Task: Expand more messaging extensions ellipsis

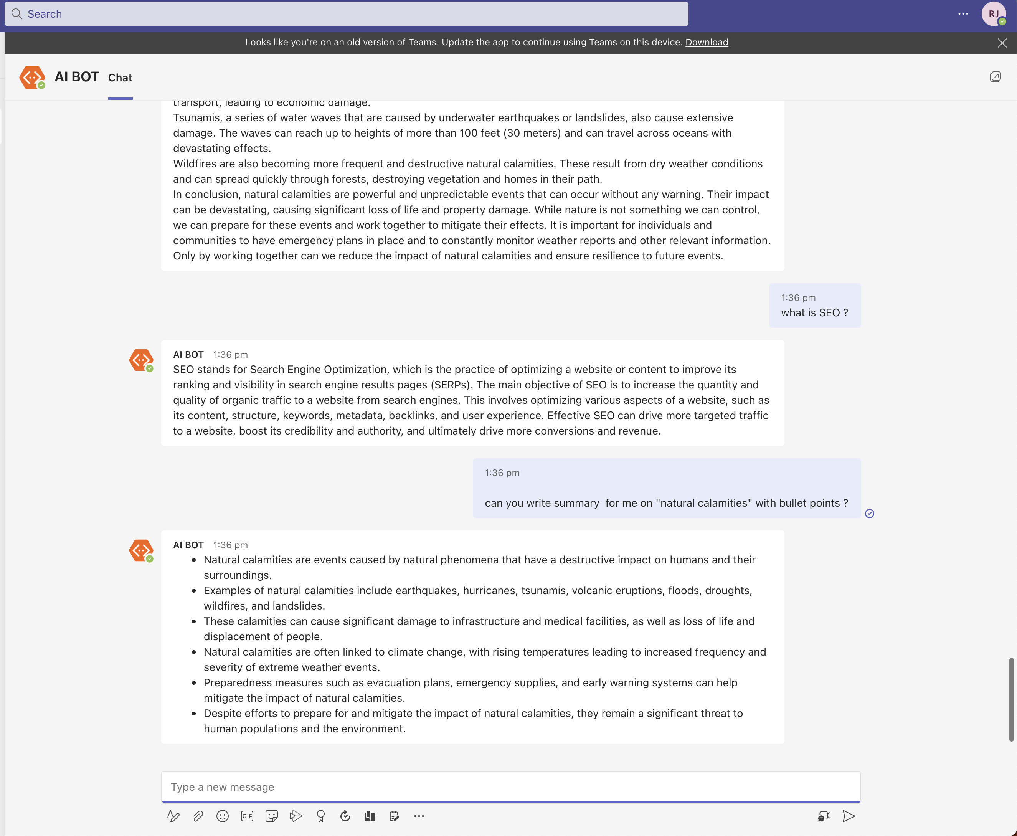Action: [419, 816]
